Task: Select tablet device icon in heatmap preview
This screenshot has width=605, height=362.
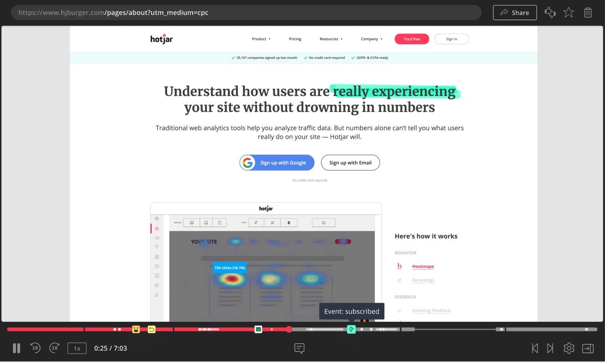Action: click(x=206, y=223)
